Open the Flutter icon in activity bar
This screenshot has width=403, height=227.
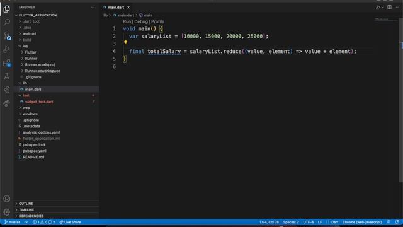coord(7,90)
